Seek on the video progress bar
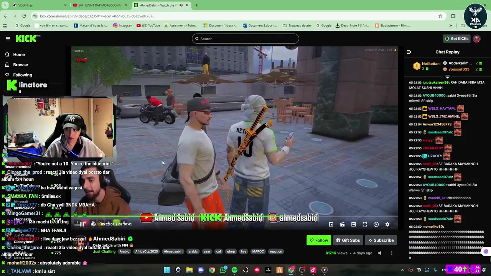Viewport: 491px width, 276px height. 235,217
